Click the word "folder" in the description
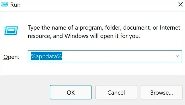This screenshot has width=185, height=105. tap(113, 28)
